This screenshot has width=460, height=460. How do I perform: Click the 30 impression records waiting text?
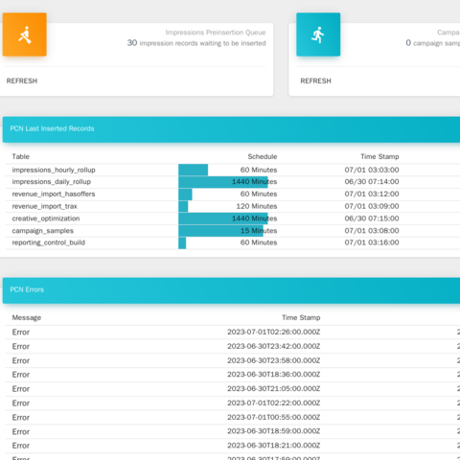click(196, 43)
